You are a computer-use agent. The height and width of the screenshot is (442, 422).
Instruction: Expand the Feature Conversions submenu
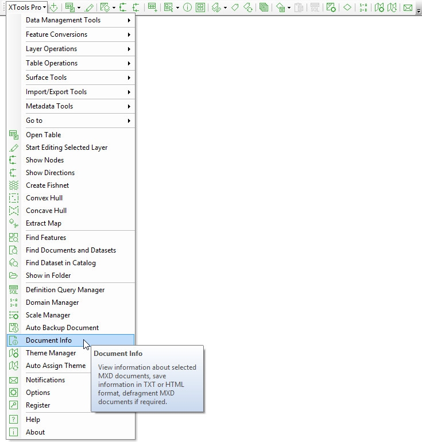point(71,34)
